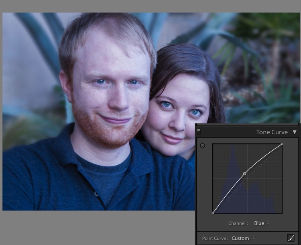Screen dimensions: 301x245
Task: Select the middle control point on curve
Action: 244,174
